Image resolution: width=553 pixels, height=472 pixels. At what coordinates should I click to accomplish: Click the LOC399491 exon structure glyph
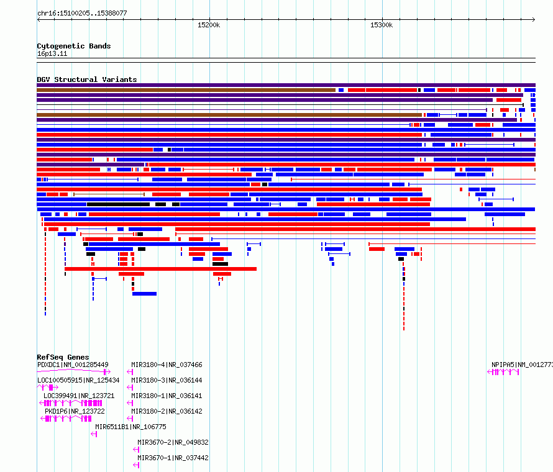[71, 402]
